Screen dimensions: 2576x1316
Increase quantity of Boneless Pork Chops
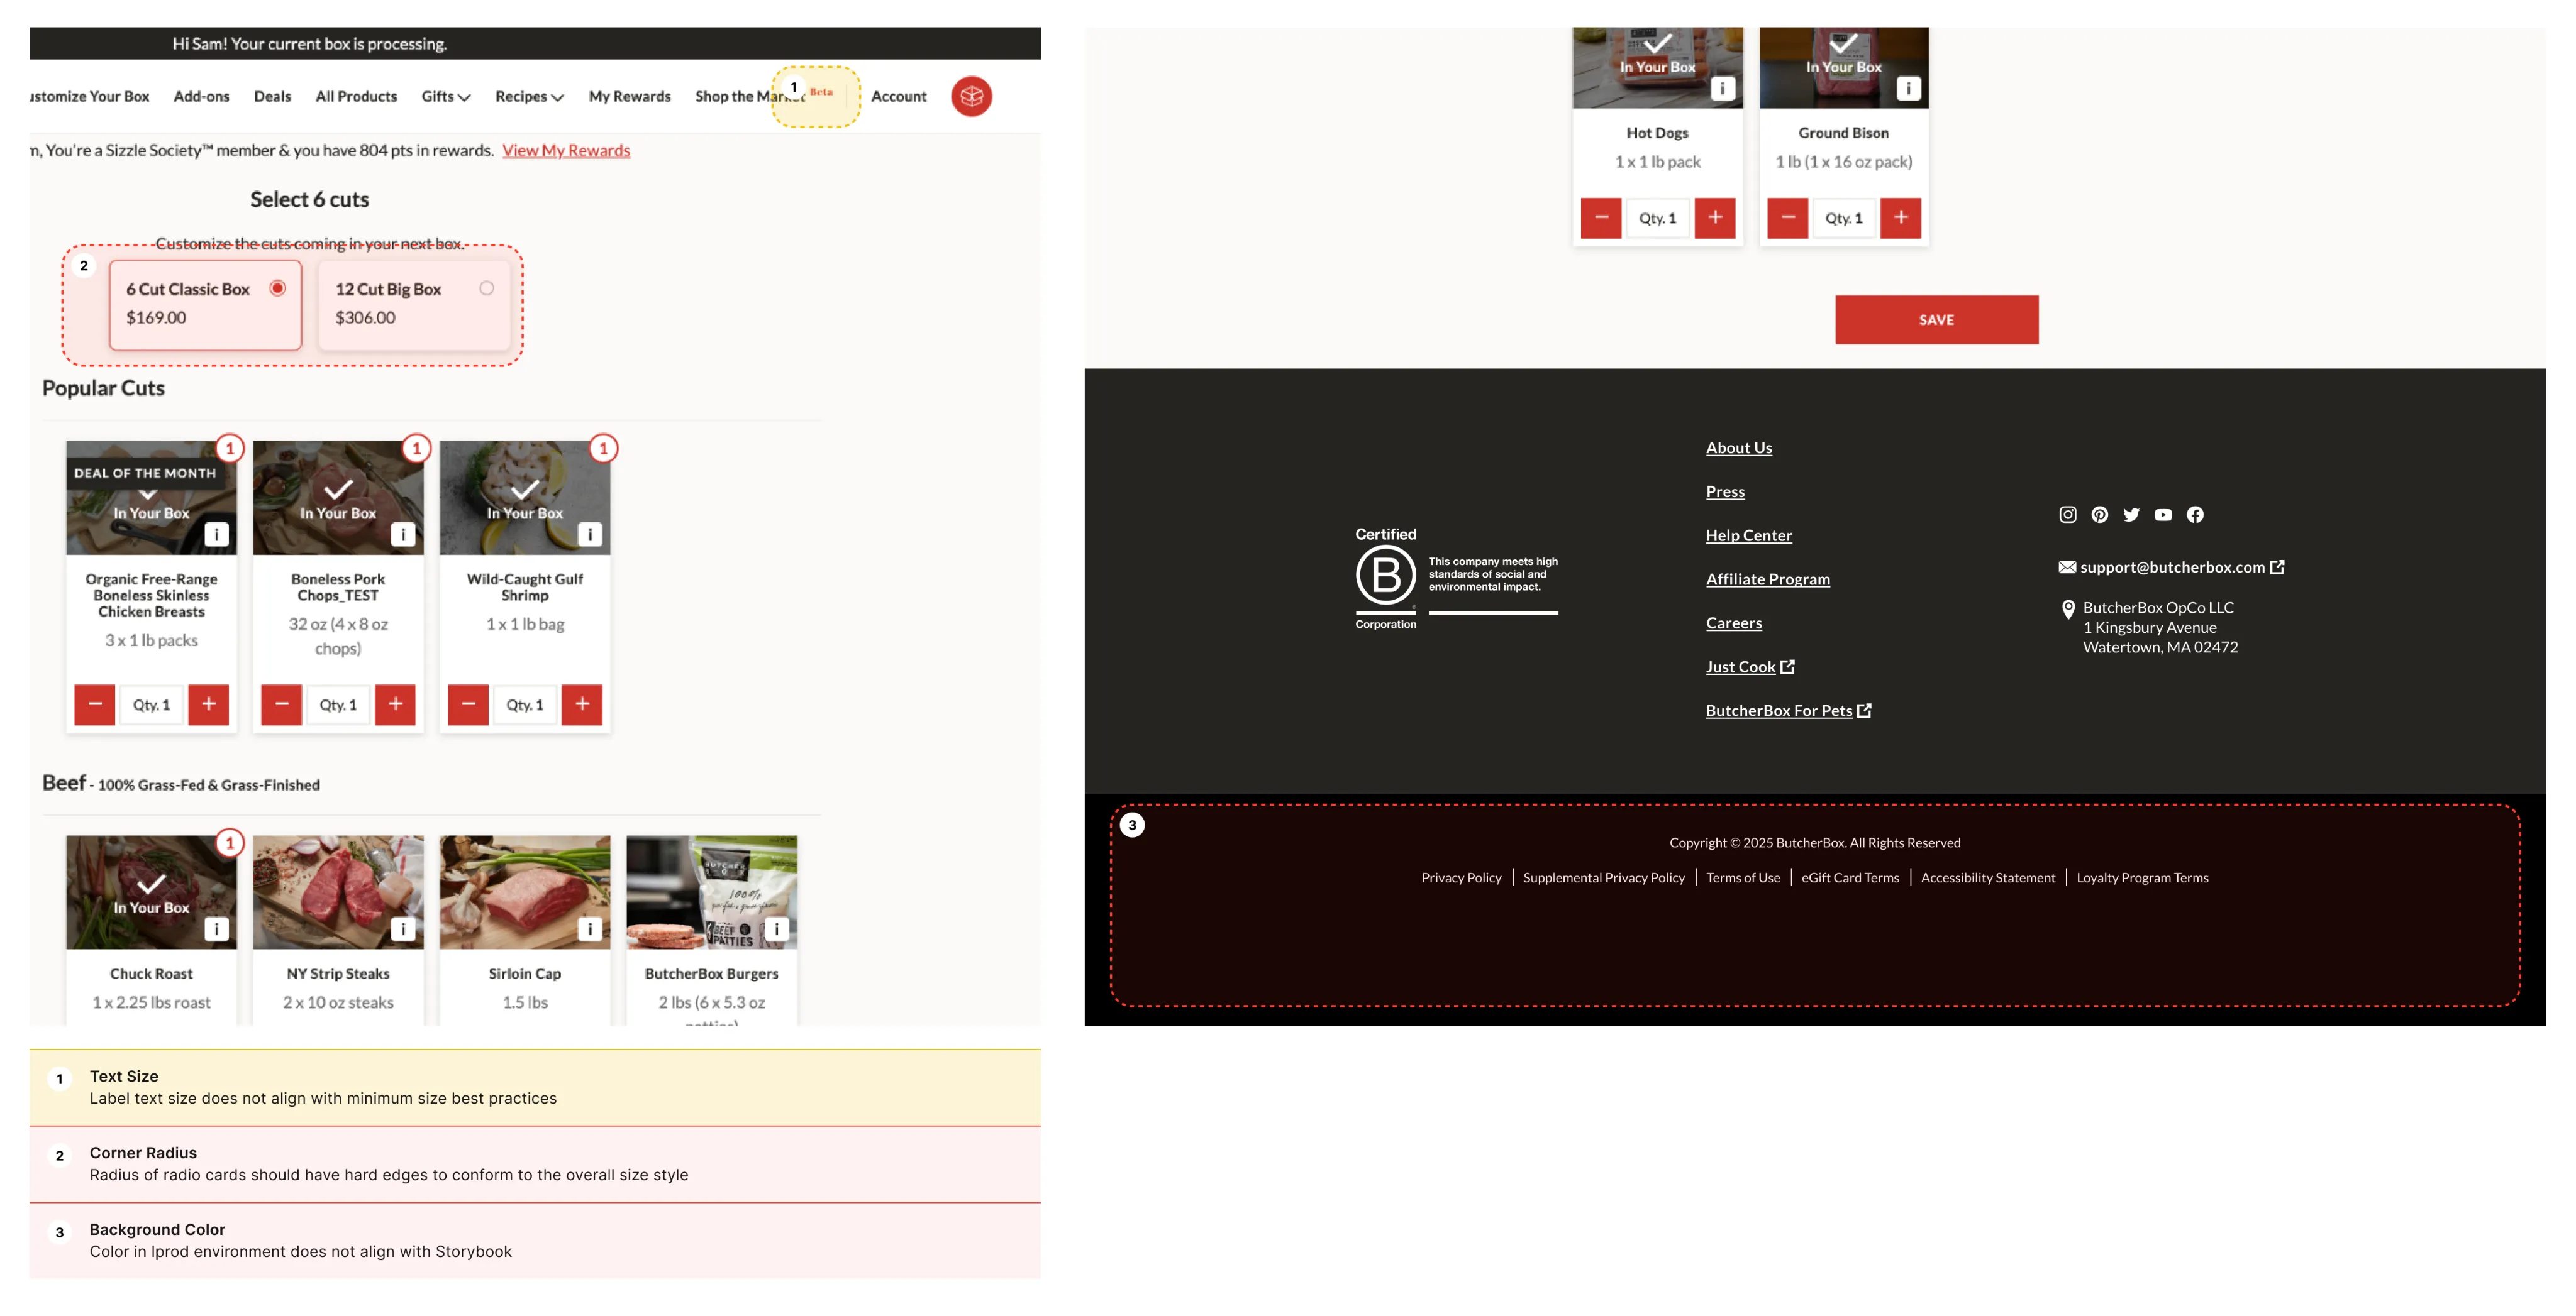pos(395,705)
